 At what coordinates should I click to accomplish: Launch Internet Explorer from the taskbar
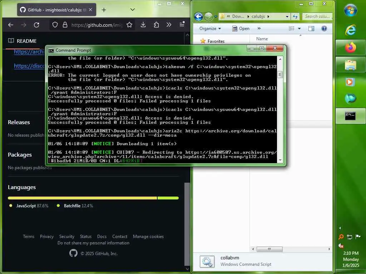350,30
